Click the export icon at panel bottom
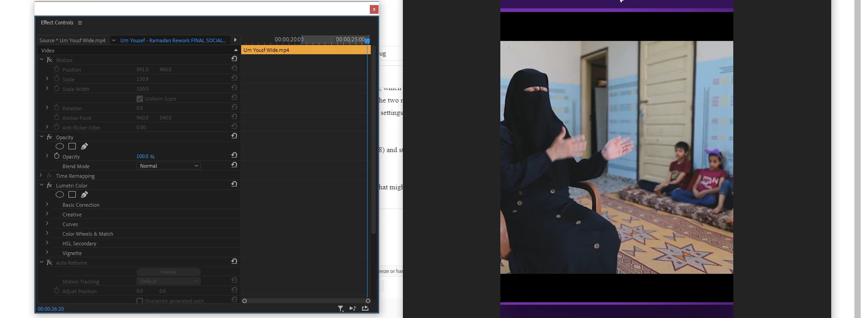The image size is (861, 318). pos(365,308)
